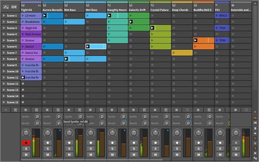
Task: Launch the Slight Kik clip
Action: [23, 28]
